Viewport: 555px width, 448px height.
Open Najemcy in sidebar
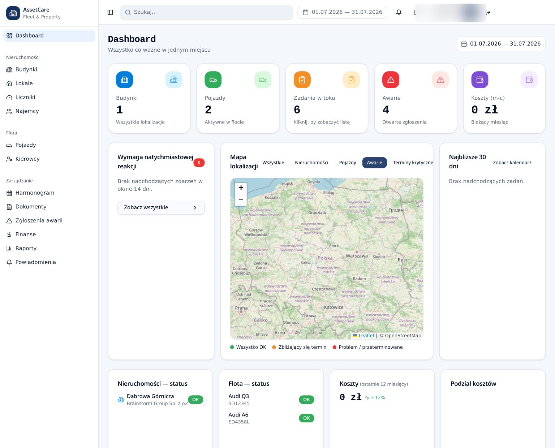(x=49, y=111)
